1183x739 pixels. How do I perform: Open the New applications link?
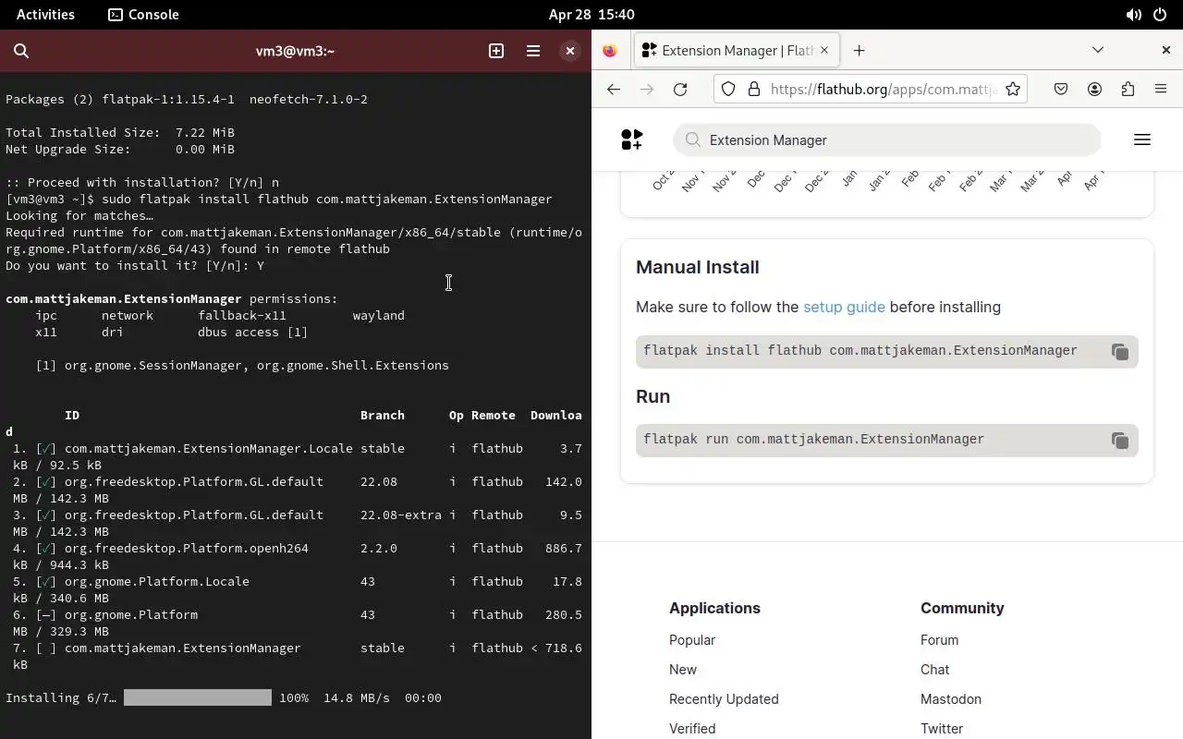coord(683,670)
